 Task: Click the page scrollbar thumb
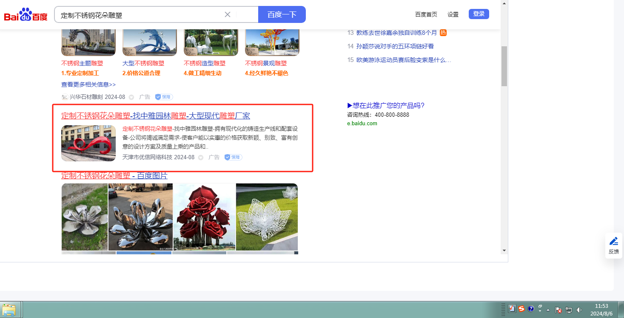504,66
